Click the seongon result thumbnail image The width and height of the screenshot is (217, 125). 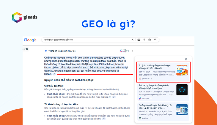[x=182, y=90]
